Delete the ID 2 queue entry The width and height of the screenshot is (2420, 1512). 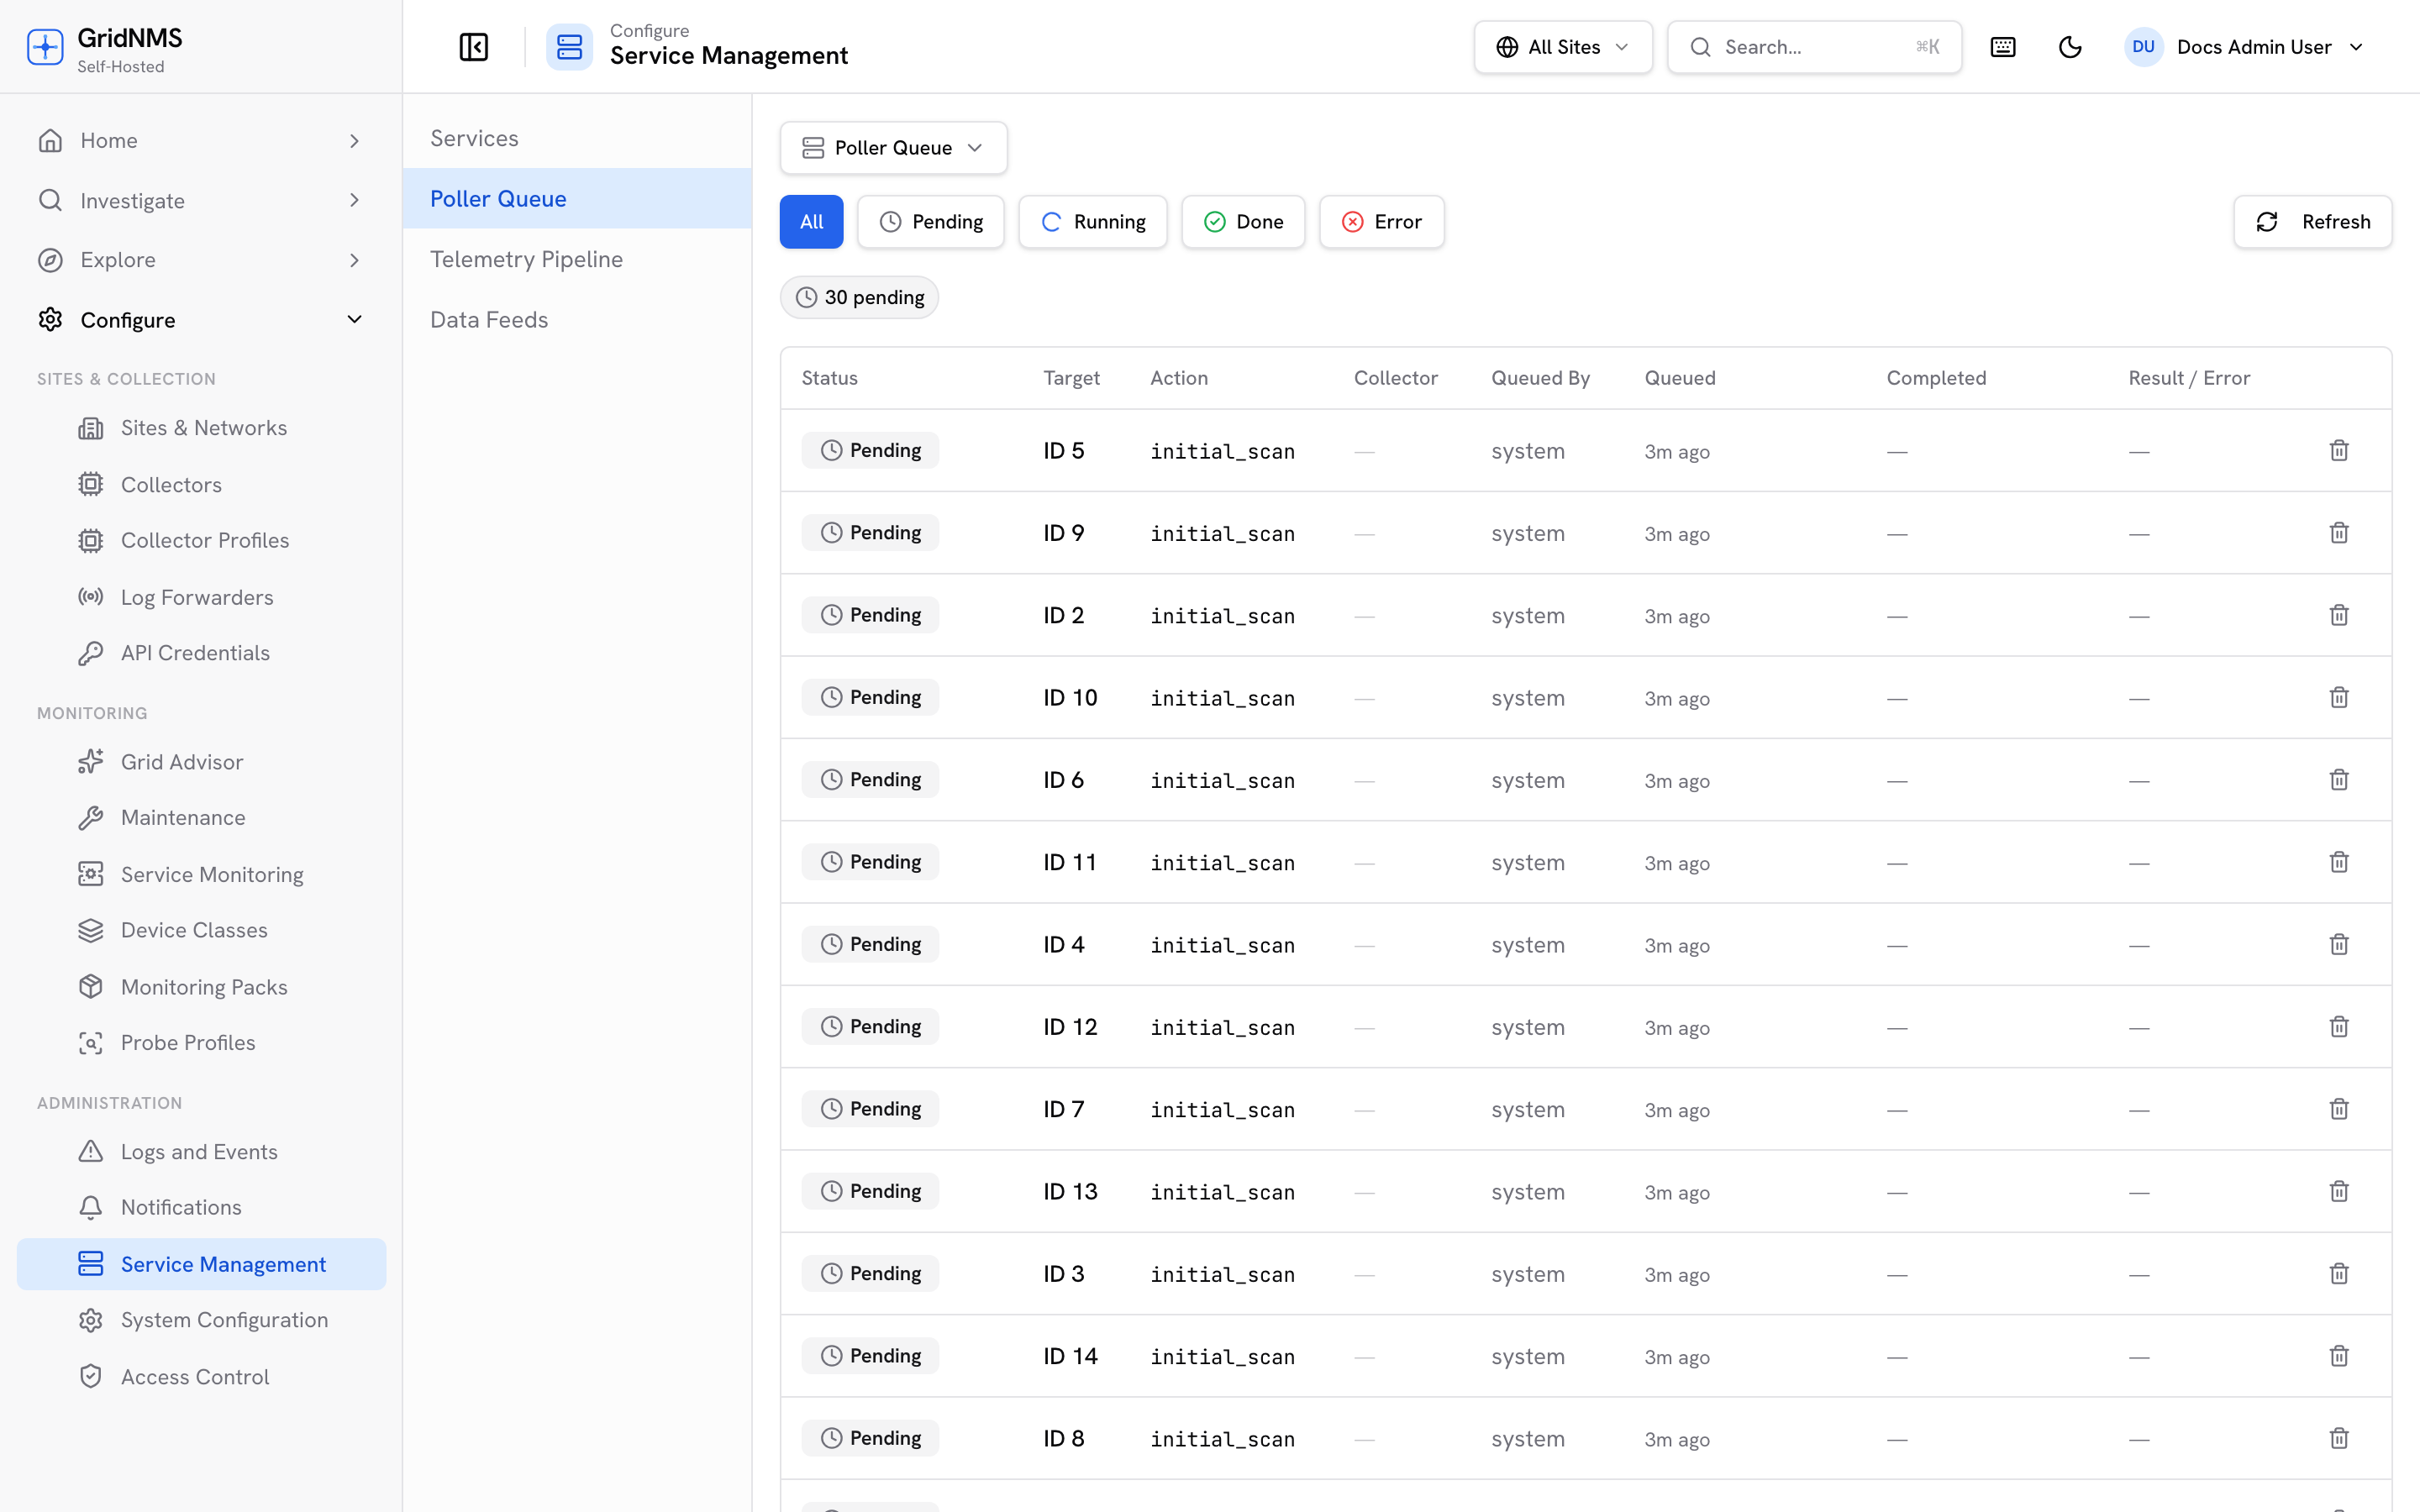coord(2339,615)
